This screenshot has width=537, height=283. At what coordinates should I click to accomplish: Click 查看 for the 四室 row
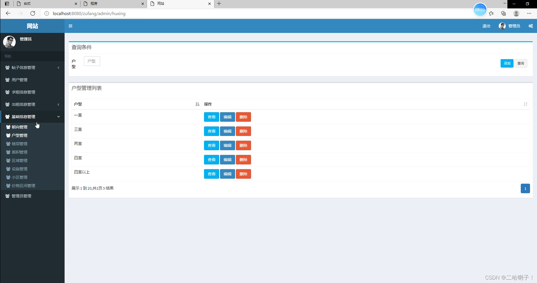click(212, 160)
